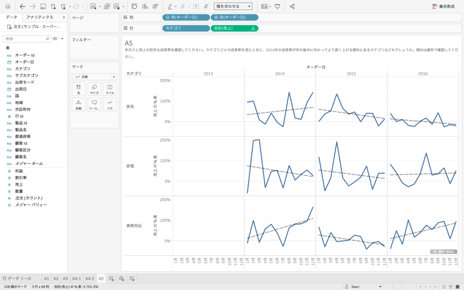Redo with the forward arrow
The width and height of the screenshot is (464, 290).
(33, 6)
